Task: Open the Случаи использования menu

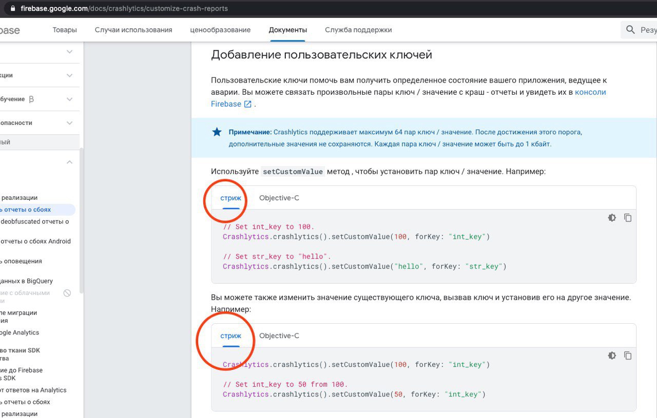Action: coord(133,30)
